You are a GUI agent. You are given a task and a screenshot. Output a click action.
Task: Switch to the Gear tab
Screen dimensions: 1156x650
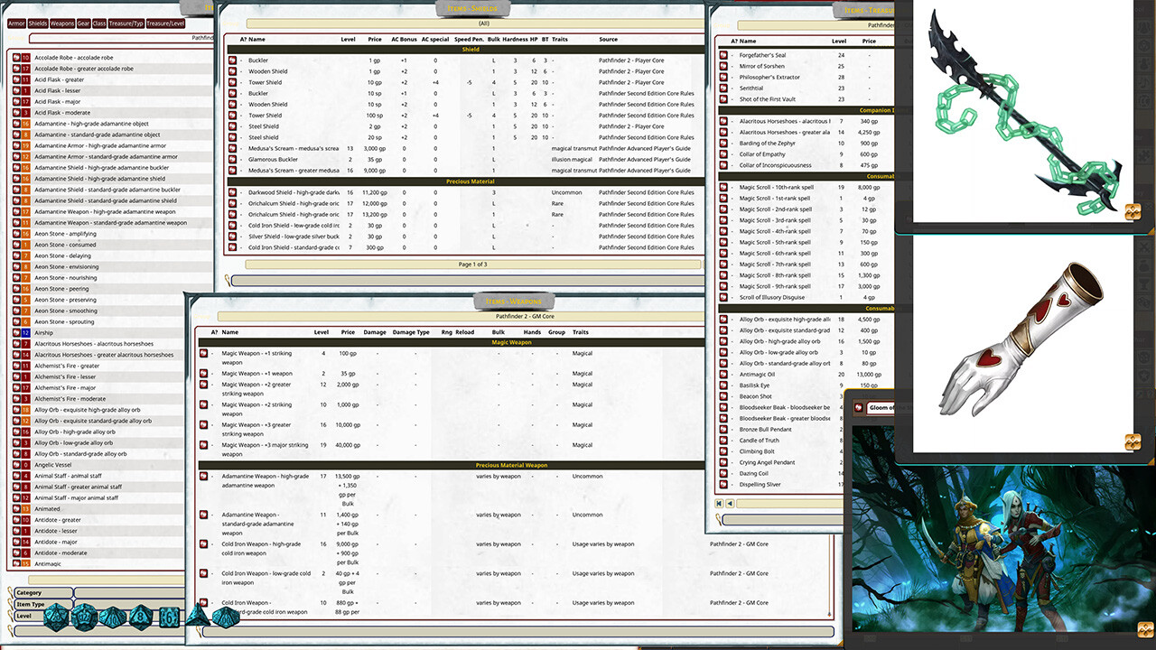click(83, 23)
